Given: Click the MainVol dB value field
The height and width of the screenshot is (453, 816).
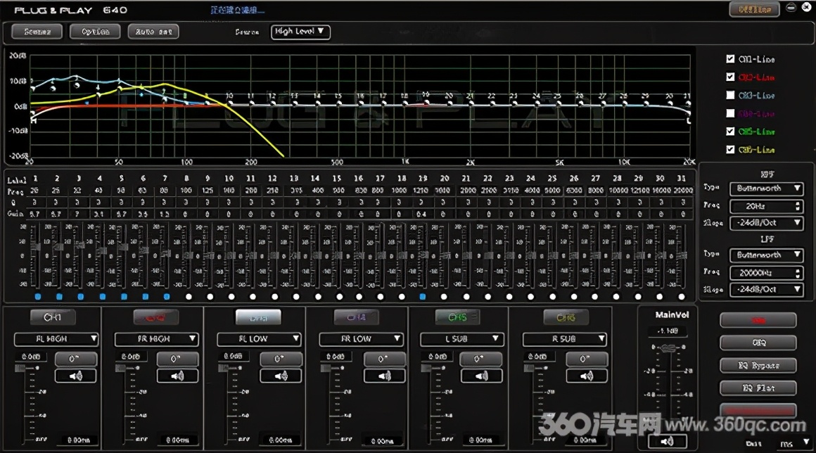Looking at the screenshot, I should click(x=668, y=331).
